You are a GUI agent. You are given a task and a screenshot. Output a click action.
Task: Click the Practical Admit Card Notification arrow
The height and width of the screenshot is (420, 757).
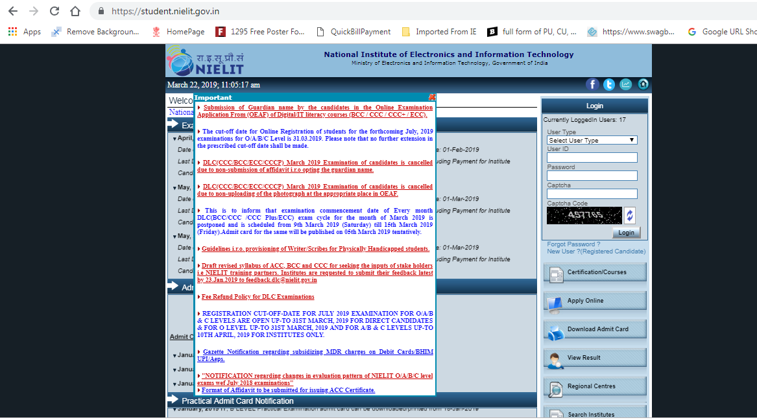pyautogui.click(x=173, y=400)
